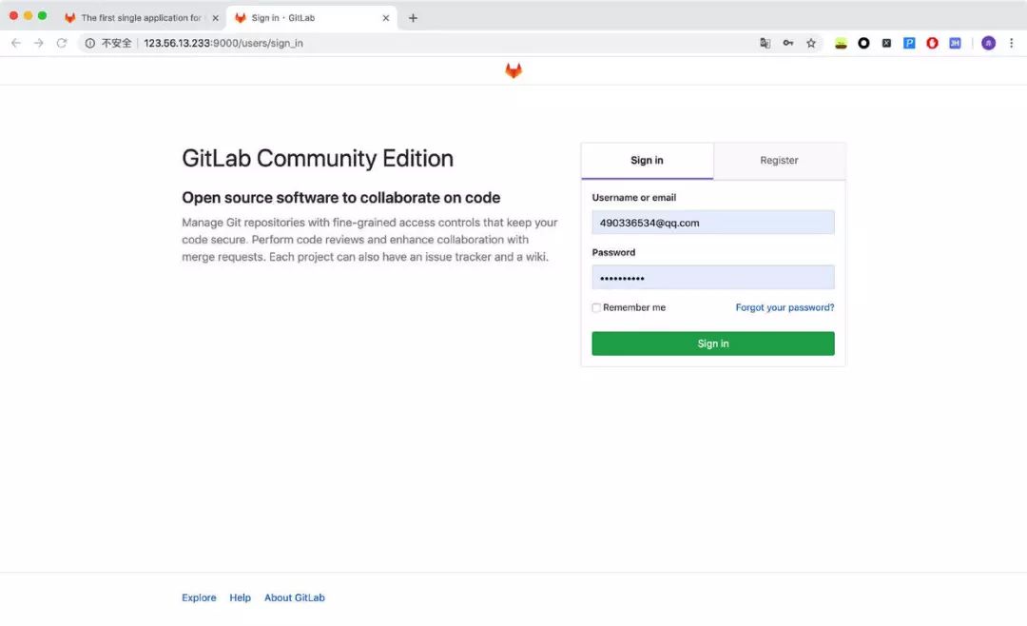
Task: Click the browser forward arrow
Action: [x=39, y=43]
